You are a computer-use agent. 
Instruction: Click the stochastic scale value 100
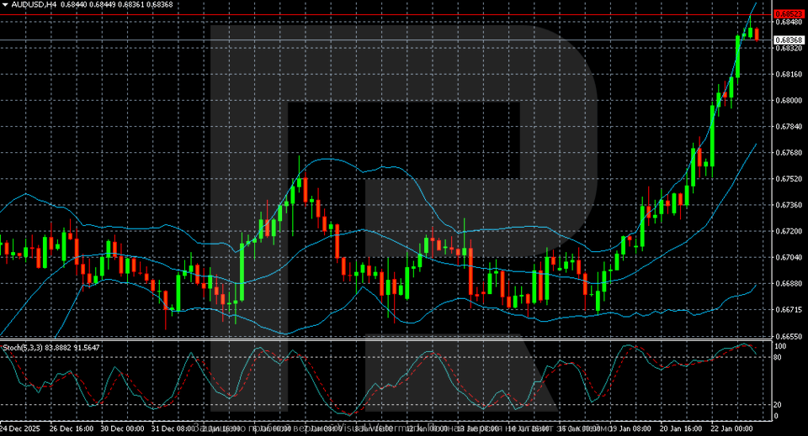point(780,346)
